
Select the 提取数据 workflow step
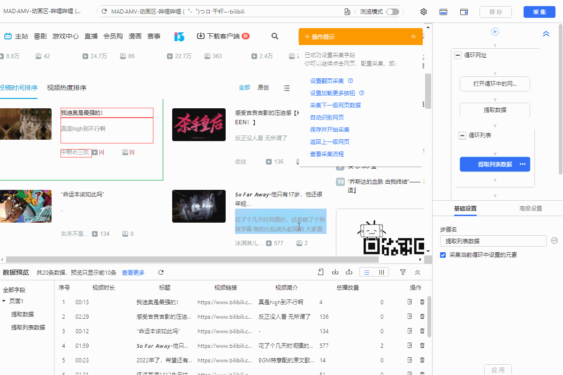click(495, 110)
